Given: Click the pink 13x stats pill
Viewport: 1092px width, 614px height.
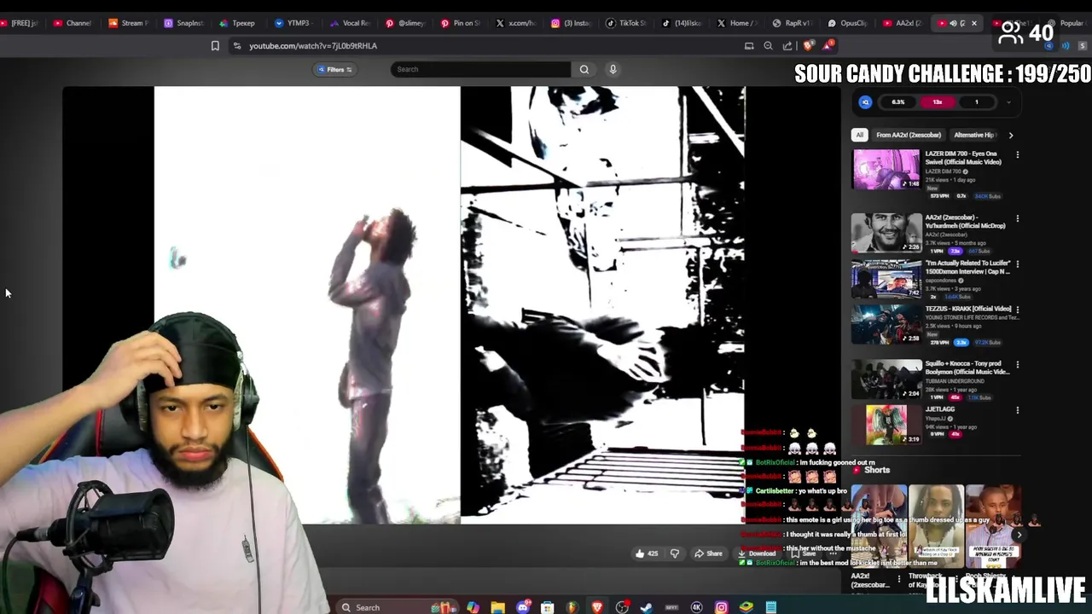Looking at the screenshot, I should [x=937, y=102].
